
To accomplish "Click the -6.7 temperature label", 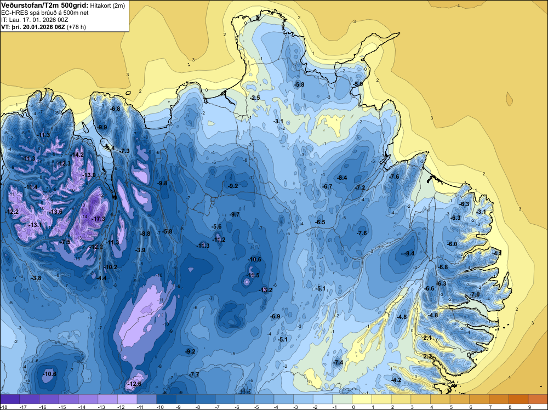I will coord(327,187).
